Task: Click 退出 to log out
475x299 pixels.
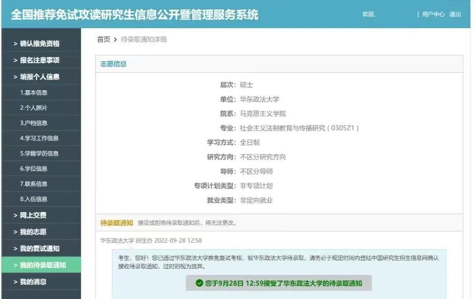Action: (455, 14)
